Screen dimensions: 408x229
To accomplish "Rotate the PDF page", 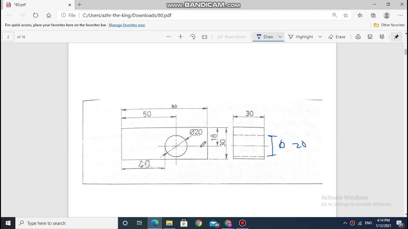I will pos(193,37).
